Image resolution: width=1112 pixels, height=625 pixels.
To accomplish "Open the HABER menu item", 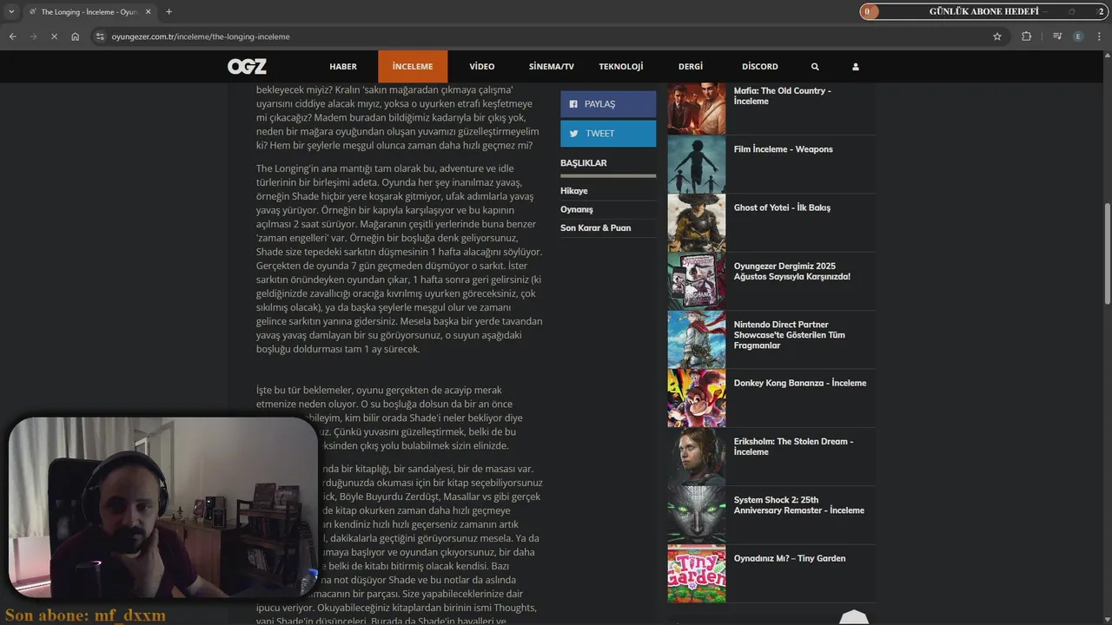I will [343, 67].
